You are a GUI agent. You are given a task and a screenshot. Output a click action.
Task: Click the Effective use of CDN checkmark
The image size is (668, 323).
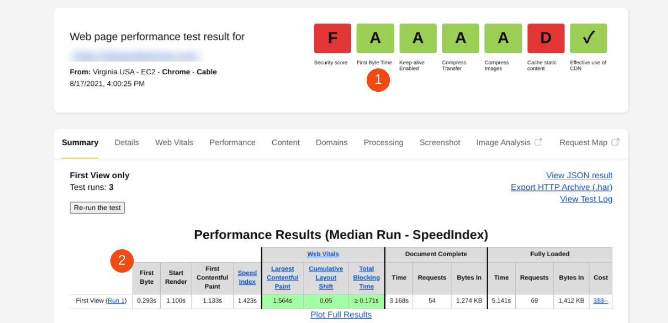(588, 38)
